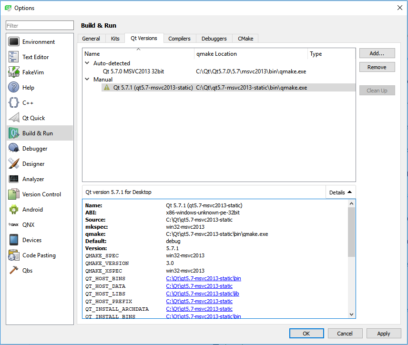Open the QT_HOST_BINS path link
Image resolution: width=408 pixels, height=345 pixels.
204,278
